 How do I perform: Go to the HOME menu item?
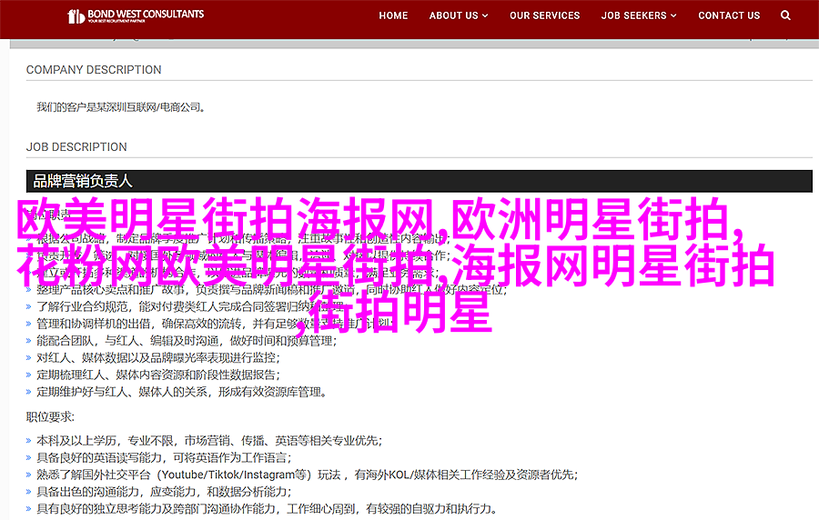coord(393,15)
